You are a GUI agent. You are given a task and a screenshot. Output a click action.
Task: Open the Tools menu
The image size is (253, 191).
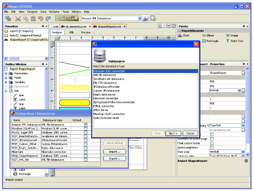pos(66,12)
